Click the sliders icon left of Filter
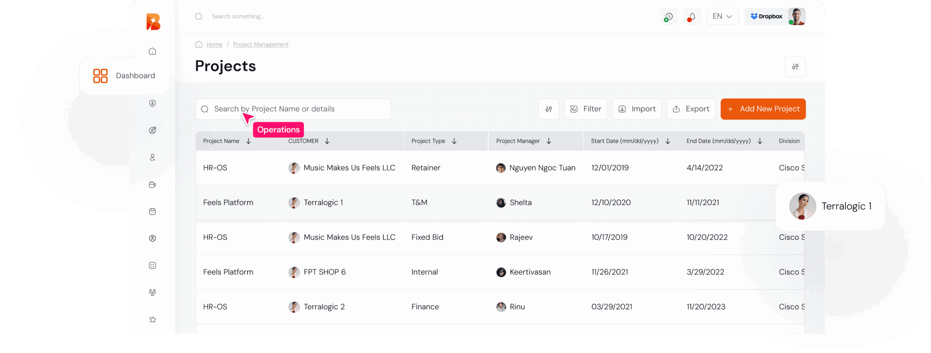 pos(548,109)
